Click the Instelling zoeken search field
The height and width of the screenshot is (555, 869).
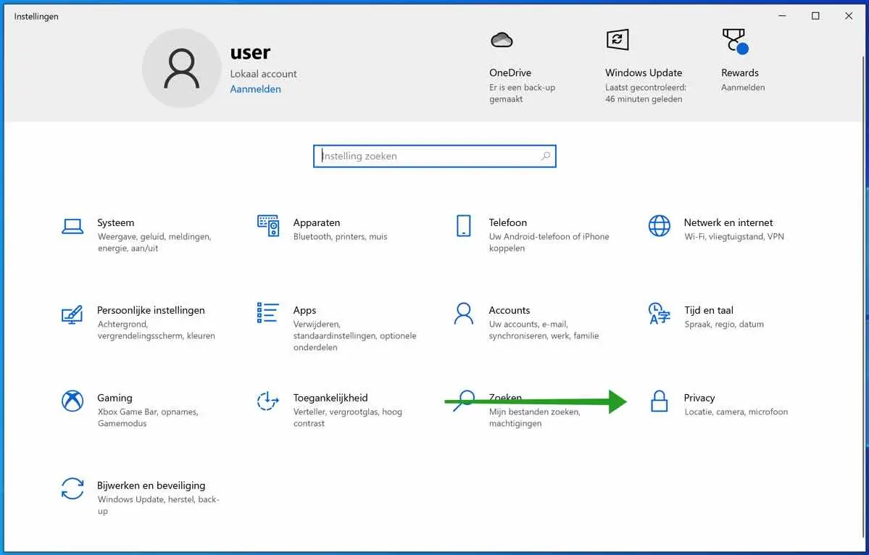(435, 157)
